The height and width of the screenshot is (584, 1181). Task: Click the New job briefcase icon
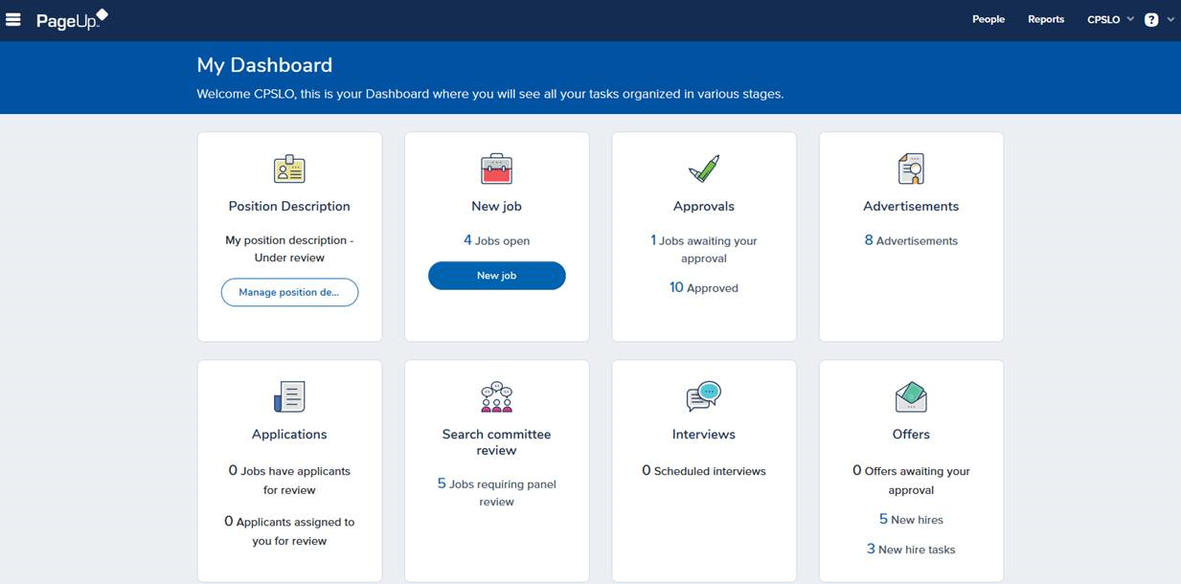tap(496, 169)
